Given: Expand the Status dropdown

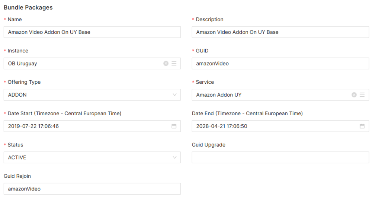Looking at the screenshot, I should point(174,157).
